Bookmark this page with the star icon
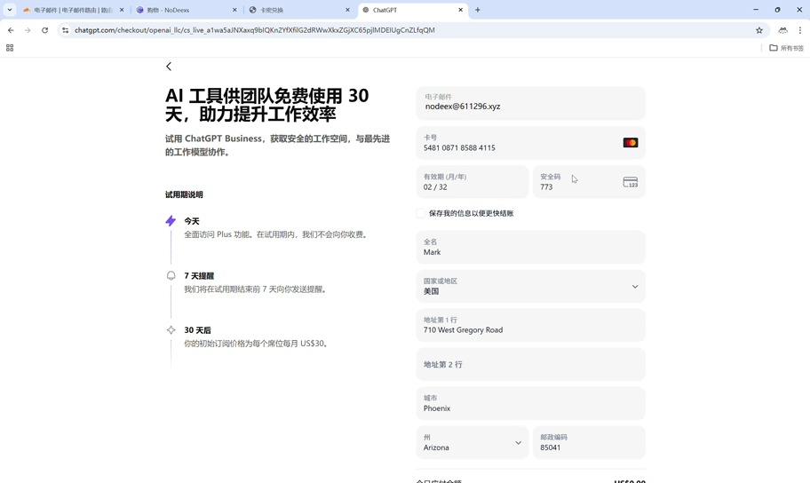 pyautogui.click(x=759, y=30)
